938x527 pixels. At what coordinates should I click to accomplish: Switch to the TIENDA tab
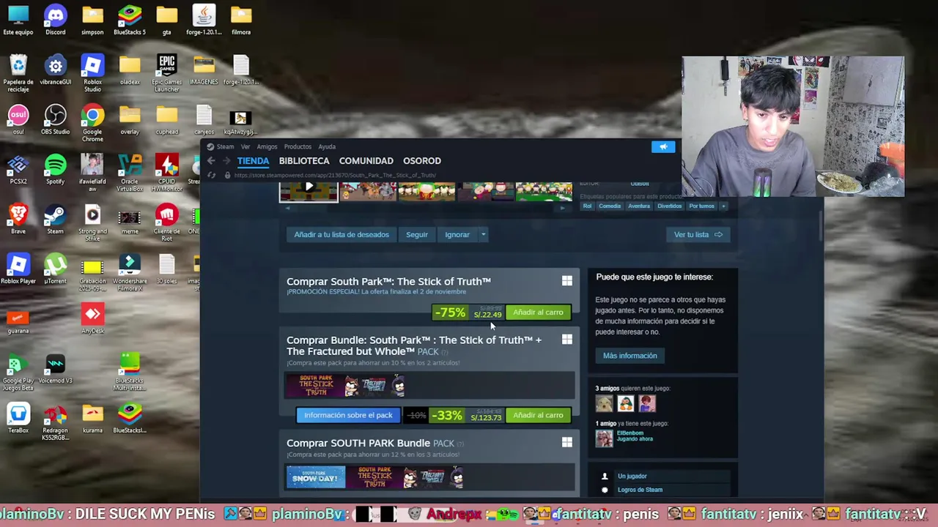pos(253,160)
